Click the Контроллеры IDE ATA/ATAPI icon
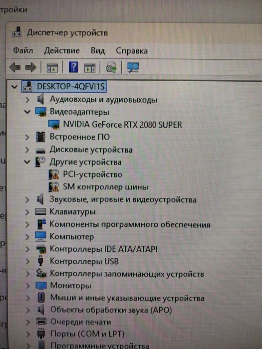This screenshot has width=262, height=349. pyautogui.click(x=41, y=249)
